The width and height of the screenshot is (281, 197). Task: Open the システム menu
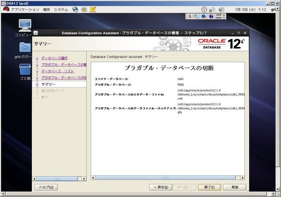(61, 10)
